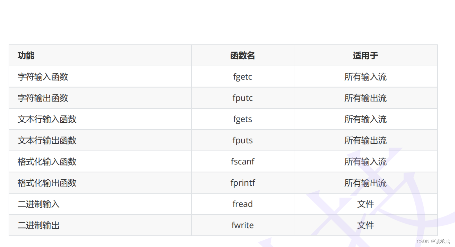The width and height of the screenshot is (455, 247).
Task: Click the fputs table cell
Action: coord(242,141)
